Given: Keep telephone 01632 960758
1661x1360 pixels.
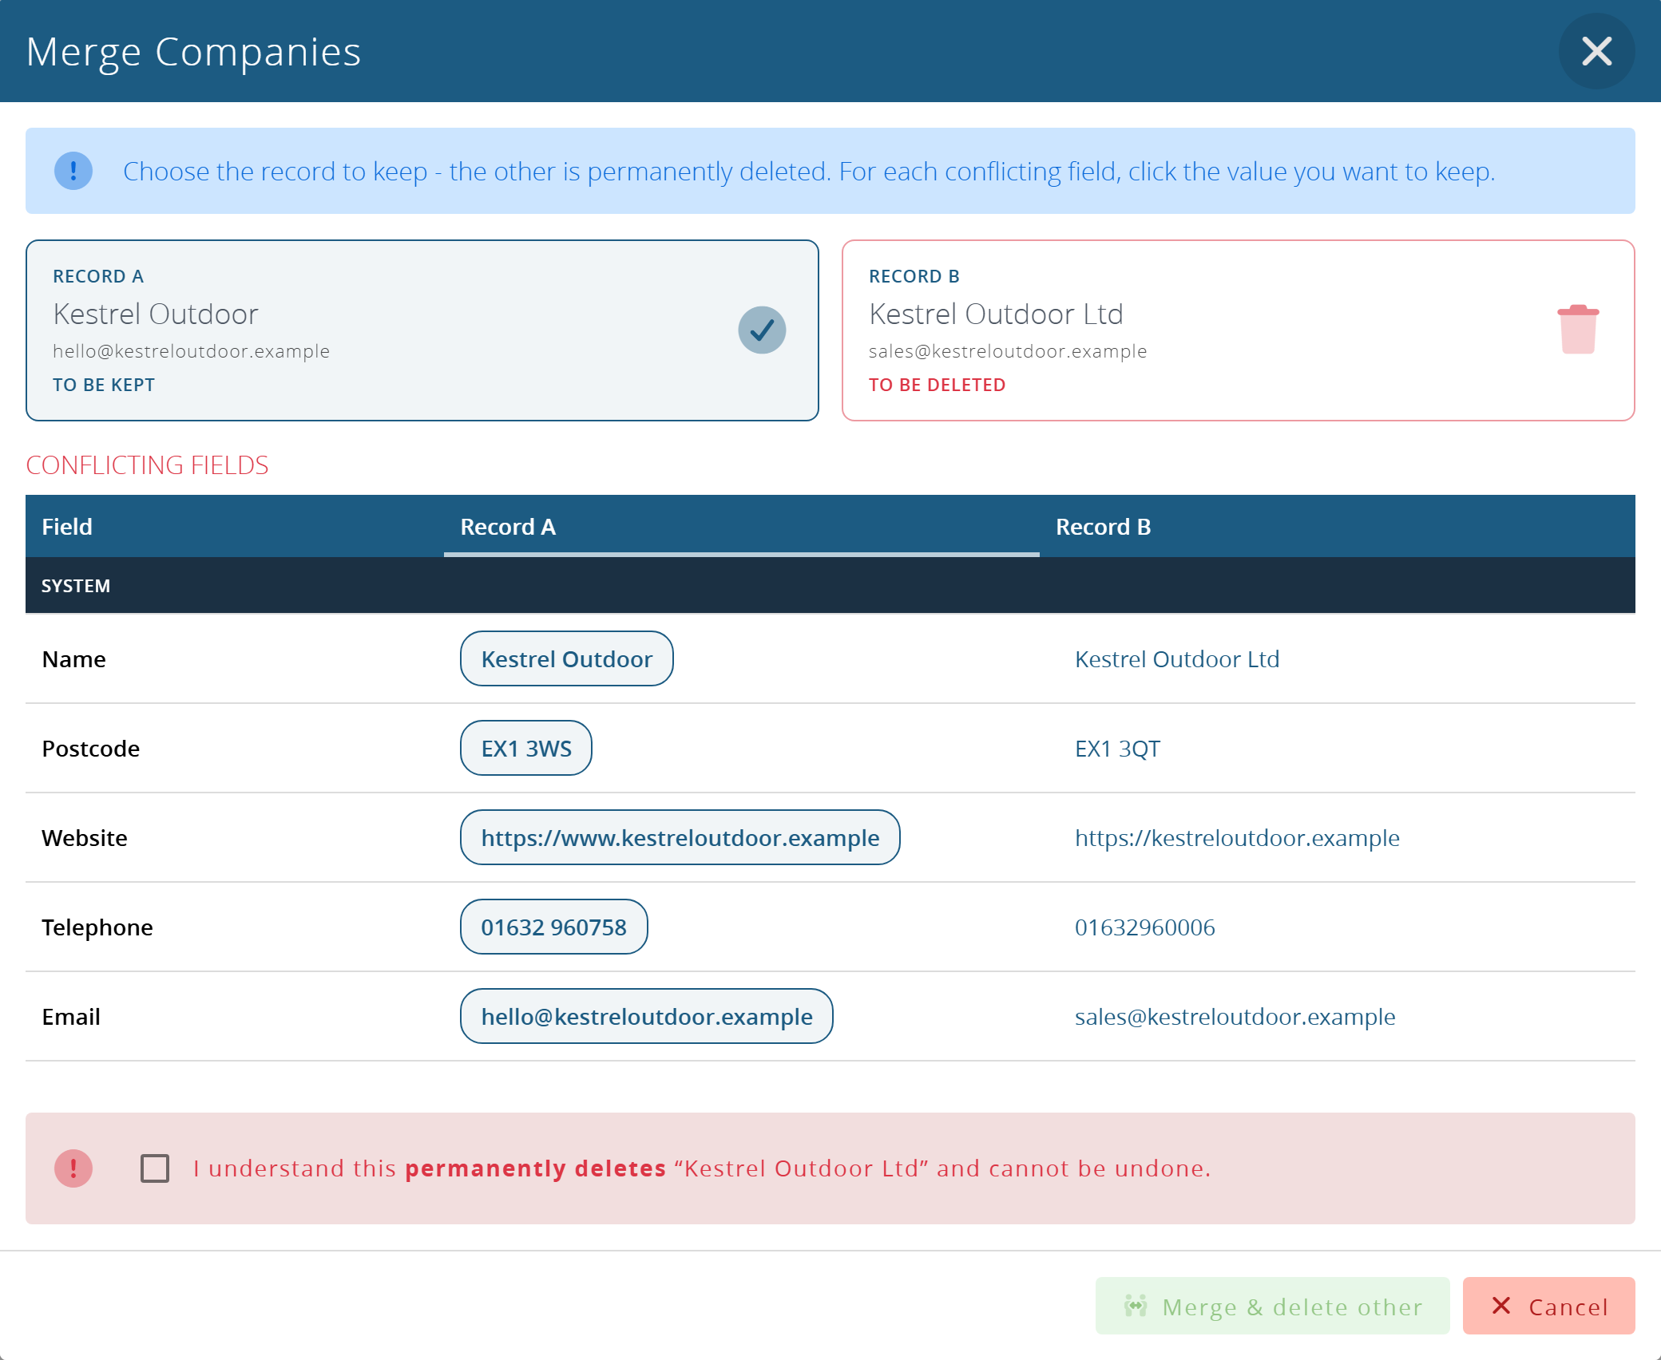Looking at the screenshot, I should click(x=554, y=927).
